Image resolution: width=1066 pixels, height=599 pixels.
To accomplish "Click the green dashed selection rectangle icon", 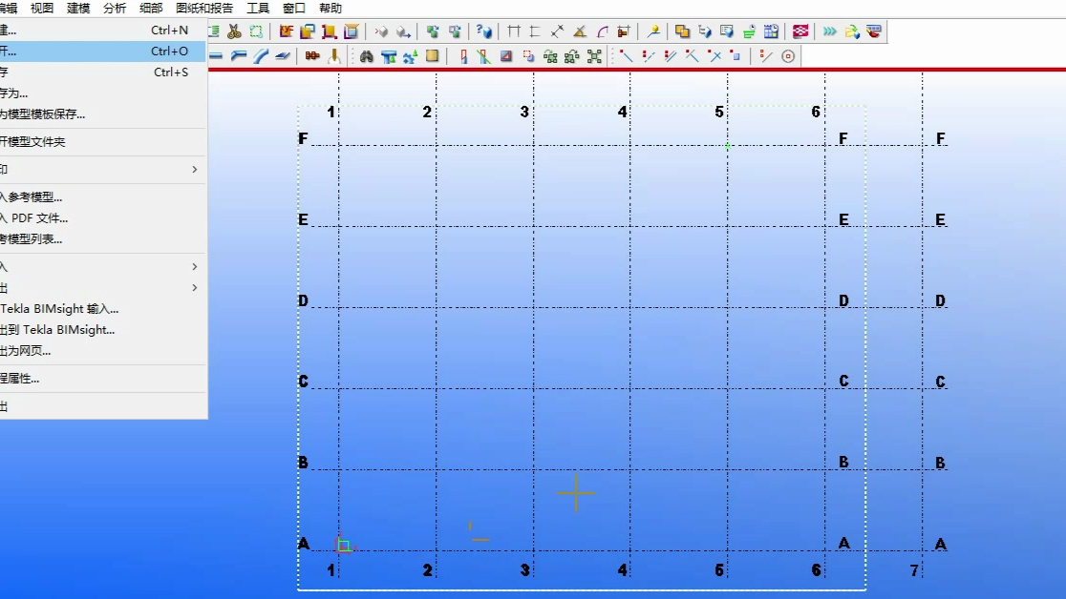I will tap(256, 31).
